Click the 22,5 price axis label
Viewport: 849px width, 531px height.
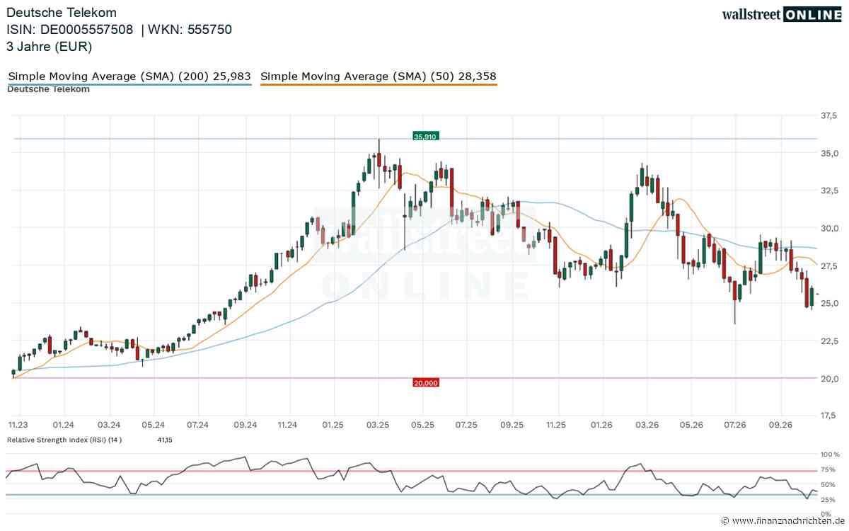pos(829,341)
